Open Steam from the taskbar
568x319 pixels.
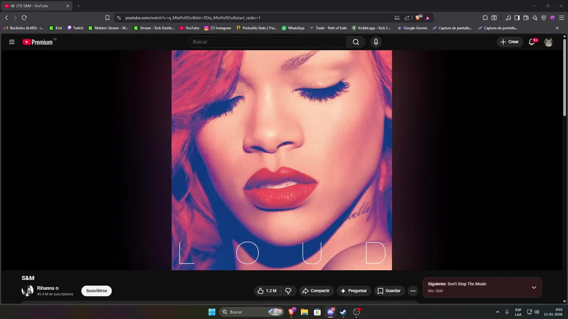tap(343, 312)
